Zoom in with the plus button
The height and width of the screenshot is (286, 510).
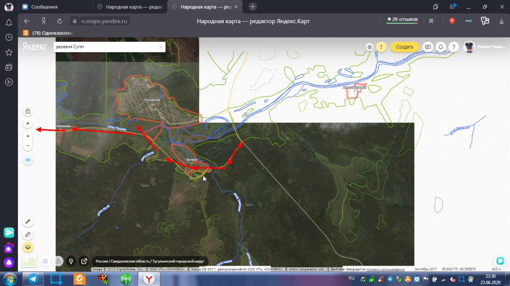28,136
